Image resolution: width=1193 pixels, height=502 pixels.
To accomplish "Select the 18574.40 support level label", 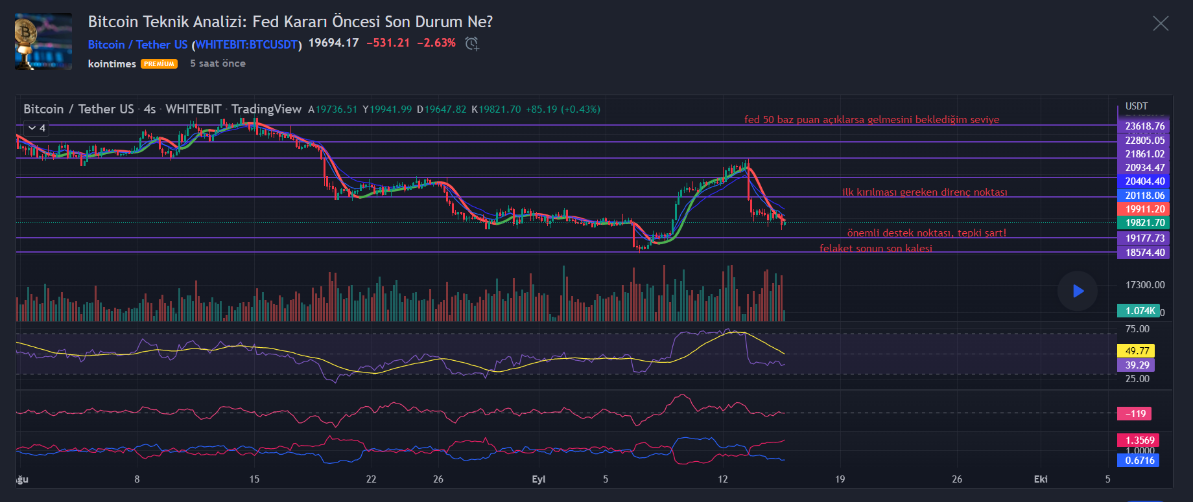I will point(1144,253).
